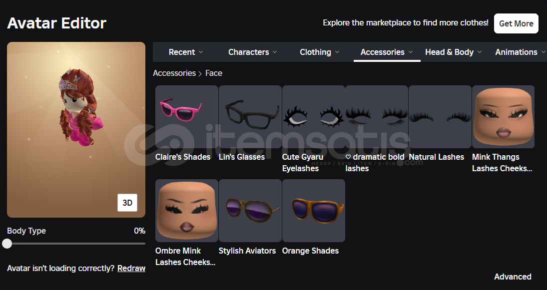Click the Orange Shades item name
This screenshot has width=547, height=290.
[310, 251]
